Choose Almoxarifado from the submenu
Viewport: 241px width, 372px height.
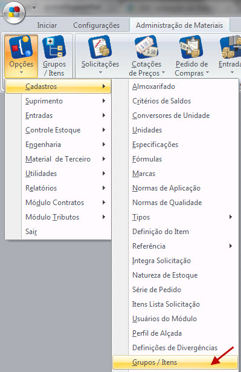pyautogui.click(x=175, y=86)
